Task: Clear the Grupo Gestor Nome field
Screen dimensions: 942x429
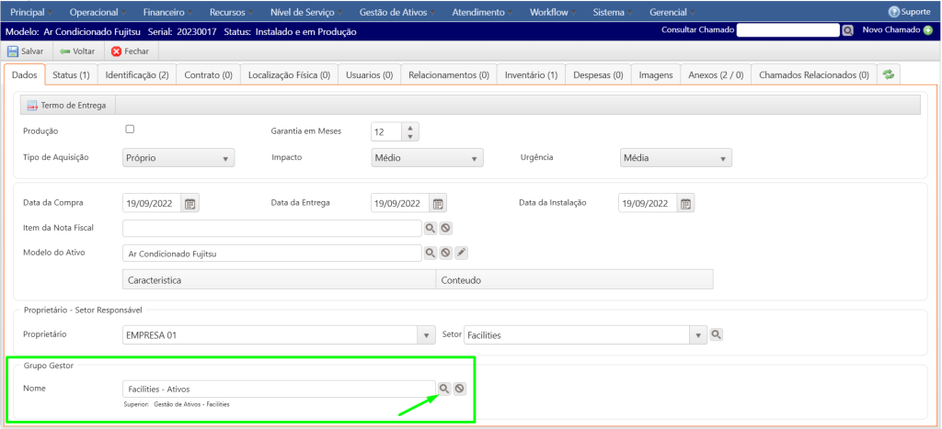Action: 460,389
